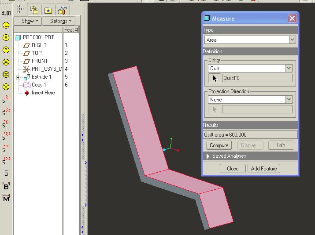Click the Quilt:F6 selection field
Screen dimensions: 315x235
pyautogui.click(x=257, y=78)
